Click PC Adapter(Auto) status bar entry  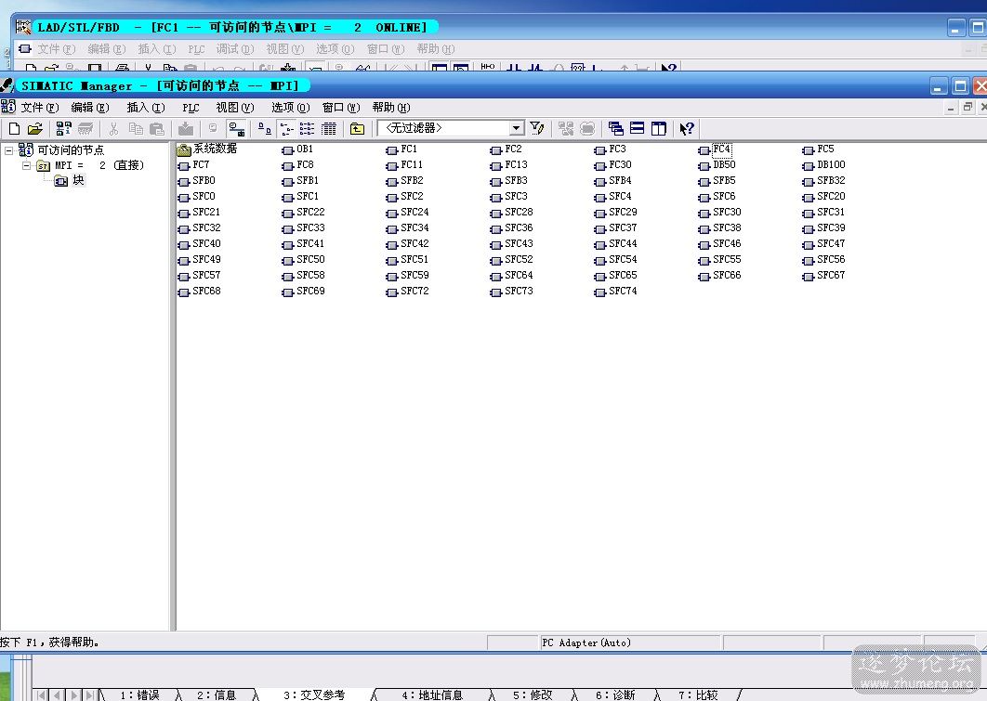coord(630,643)
